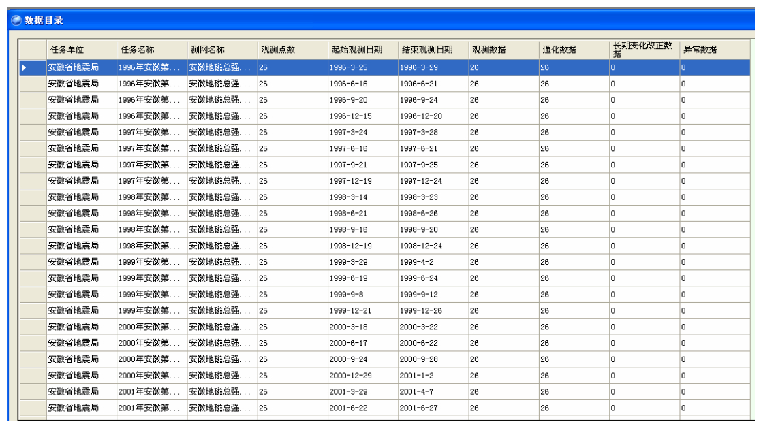
Task: Click the 异常数据 column header
Action: (715, 50)
